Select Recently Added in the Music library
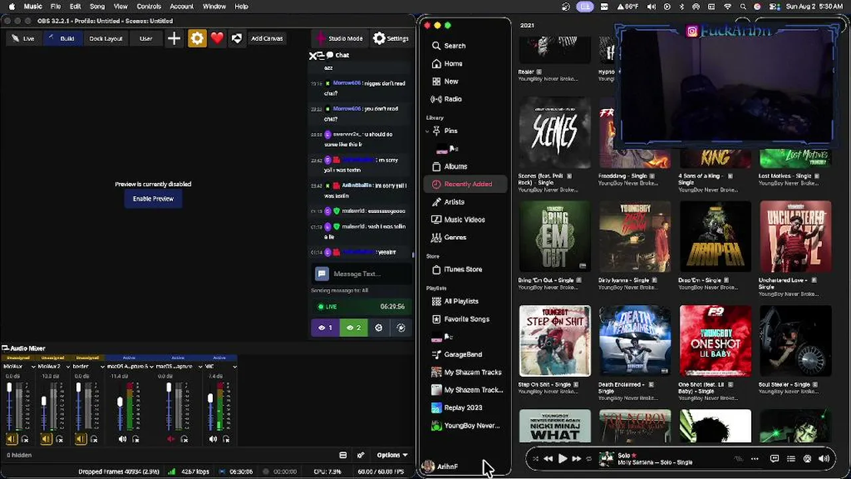The width and height of the screenshot is (851, 479). pos(465,184)
